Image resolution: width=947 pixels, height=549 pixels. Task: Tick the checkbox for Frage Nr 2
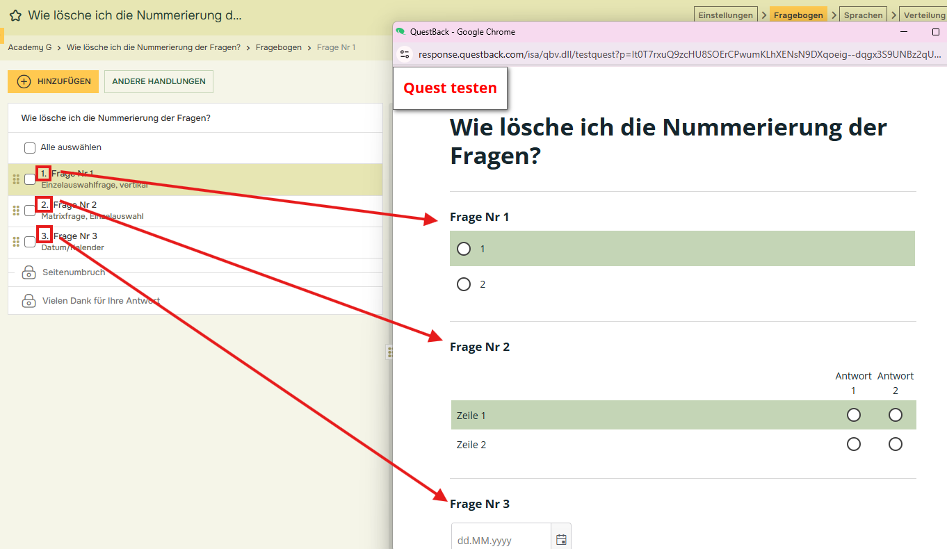pos(30,211)
